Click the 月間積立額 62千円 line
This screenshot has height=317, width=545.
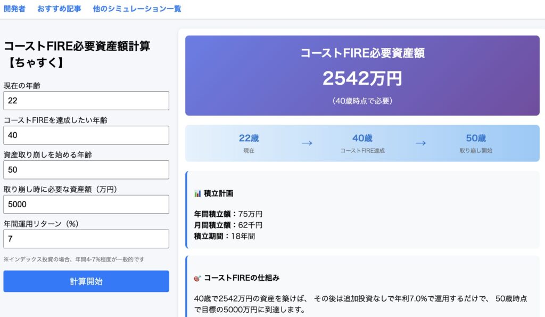[228, 225]
